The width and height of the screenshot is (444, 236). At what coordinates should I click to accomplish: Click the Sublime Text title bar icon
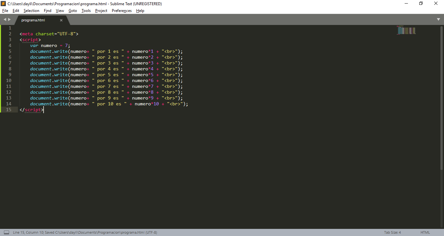tap(4, 4)
